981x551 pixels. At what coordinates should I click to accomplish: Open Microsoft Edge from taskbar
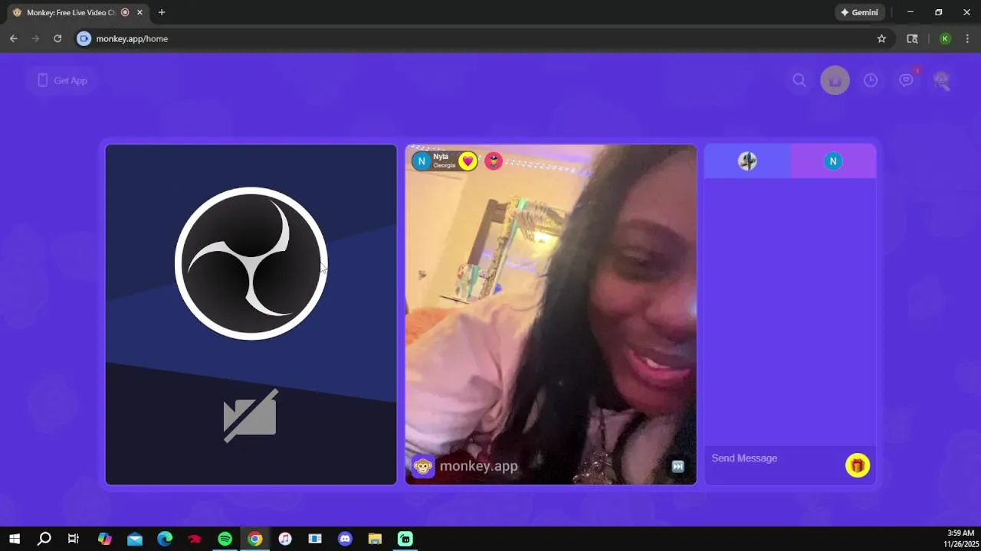click(165, 539)
